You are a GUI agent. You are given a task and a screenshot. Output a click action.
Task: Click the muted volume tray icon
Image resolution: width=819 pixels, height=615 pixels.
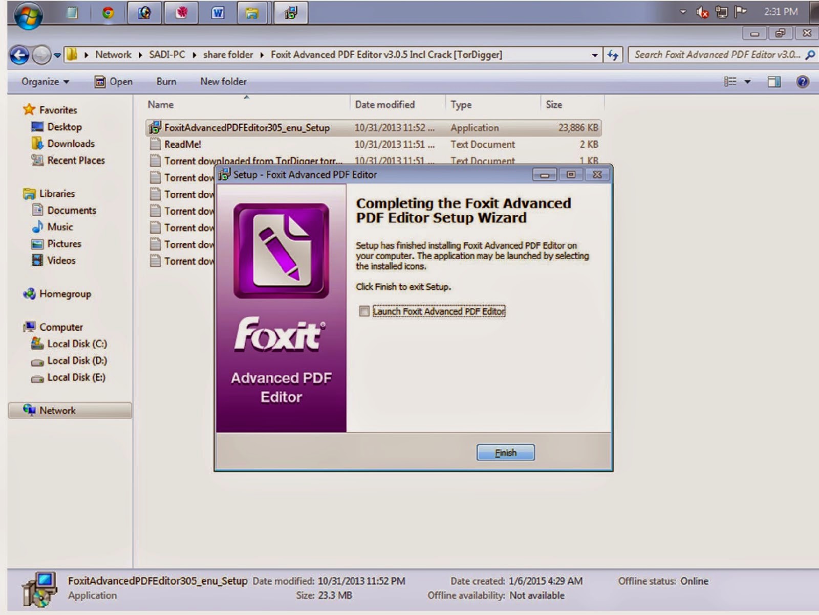(702, 12)
